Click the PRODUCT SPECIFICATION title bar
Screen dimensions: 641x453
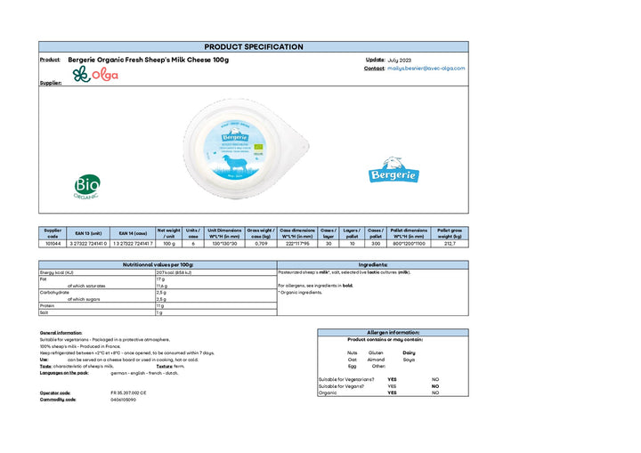click(x=254, y=46)
